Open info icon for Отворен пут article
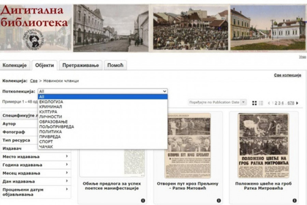This screenshot has height=205, width=307. coord(219,201)
